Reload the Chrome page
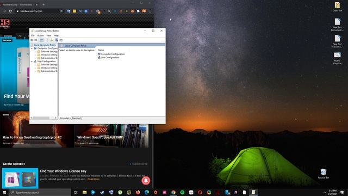 click(10, 11)
